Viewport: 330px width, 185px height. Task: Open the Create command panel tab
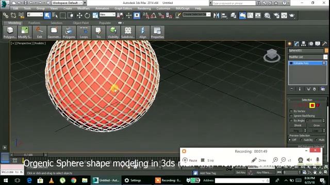[x=290, y=44]
